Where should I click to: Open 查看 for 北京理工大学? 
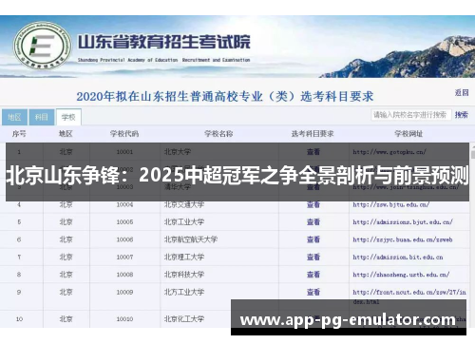point(313,257)
